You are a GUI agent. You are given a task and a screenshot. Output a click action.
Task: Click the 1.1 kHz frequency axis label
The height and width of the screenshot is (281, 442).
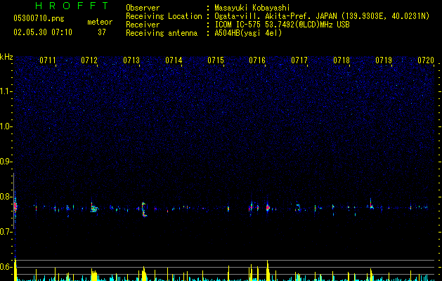click(6, 91)
